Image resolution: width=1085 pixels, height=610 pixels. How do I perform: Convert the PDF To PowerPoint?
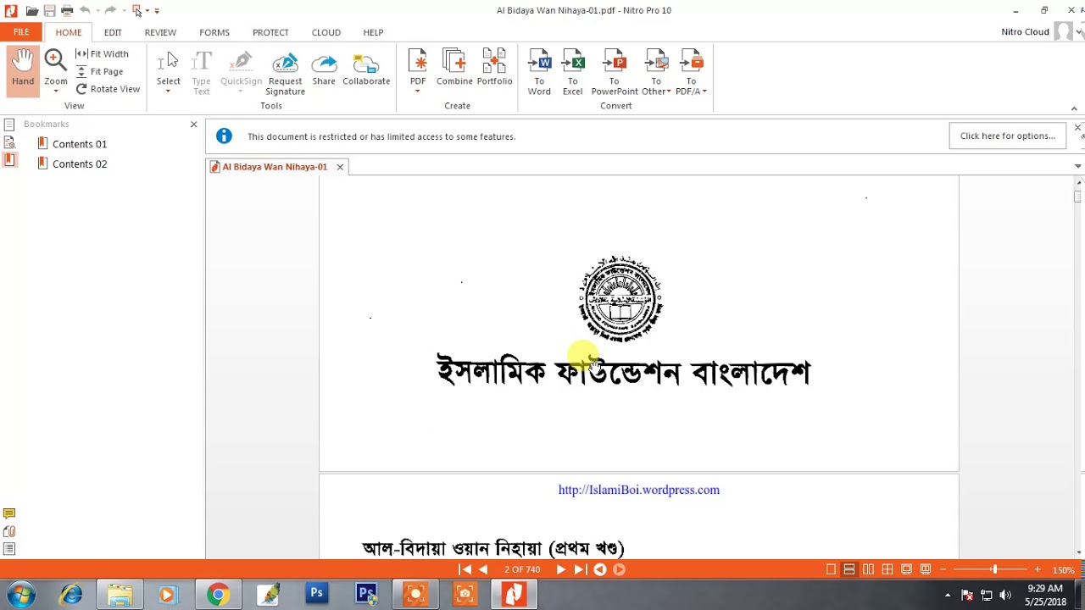[615, 72]
